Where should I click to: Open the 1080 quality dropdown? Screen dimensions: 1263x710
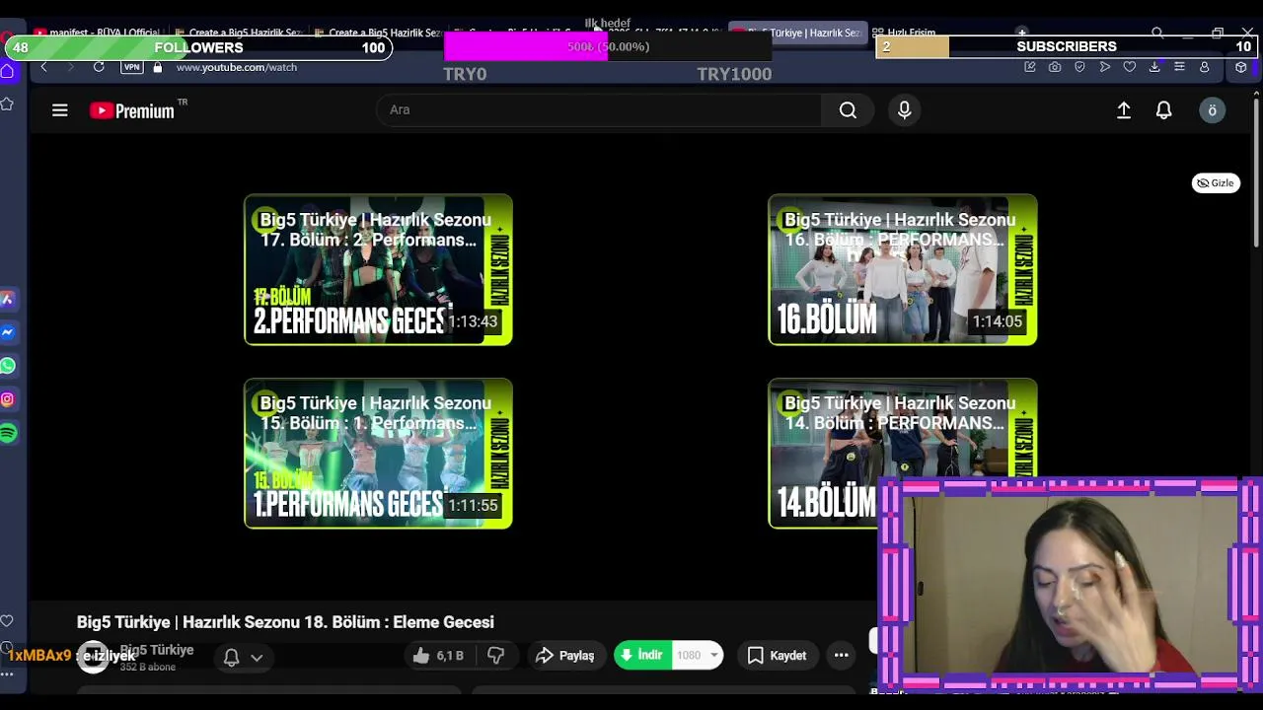click(x=698, y=655)
